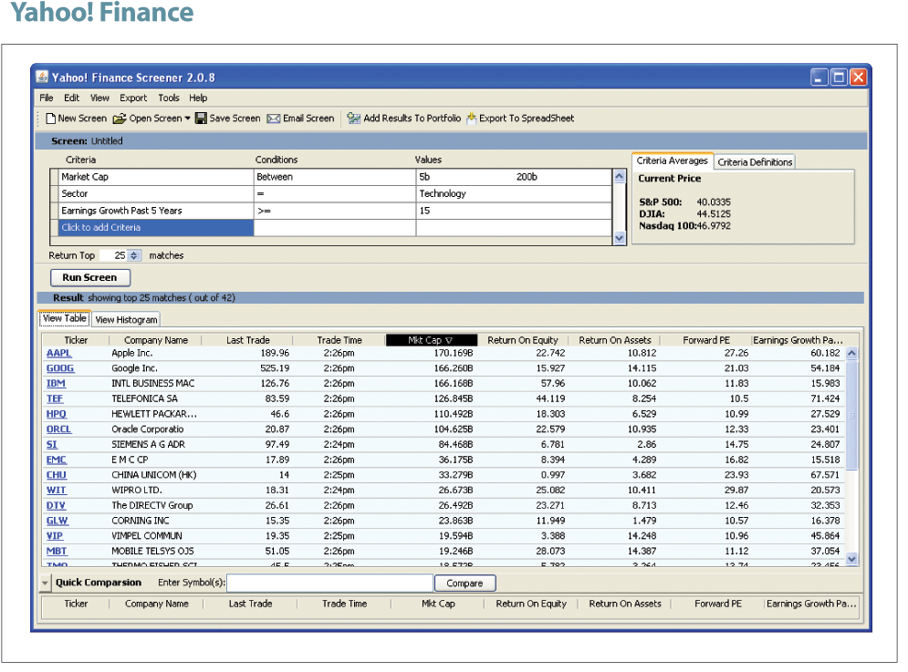Collapse the Quick Comparison panel arrow
The image size is (908, 672).
pos(46,584)
